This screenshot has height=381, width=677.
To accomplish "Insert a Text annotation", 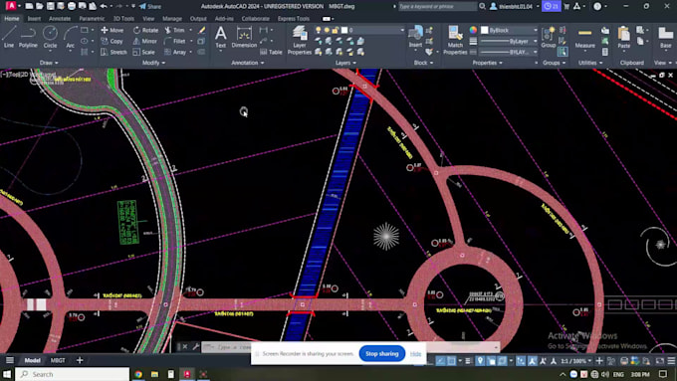I will [221, 37].
